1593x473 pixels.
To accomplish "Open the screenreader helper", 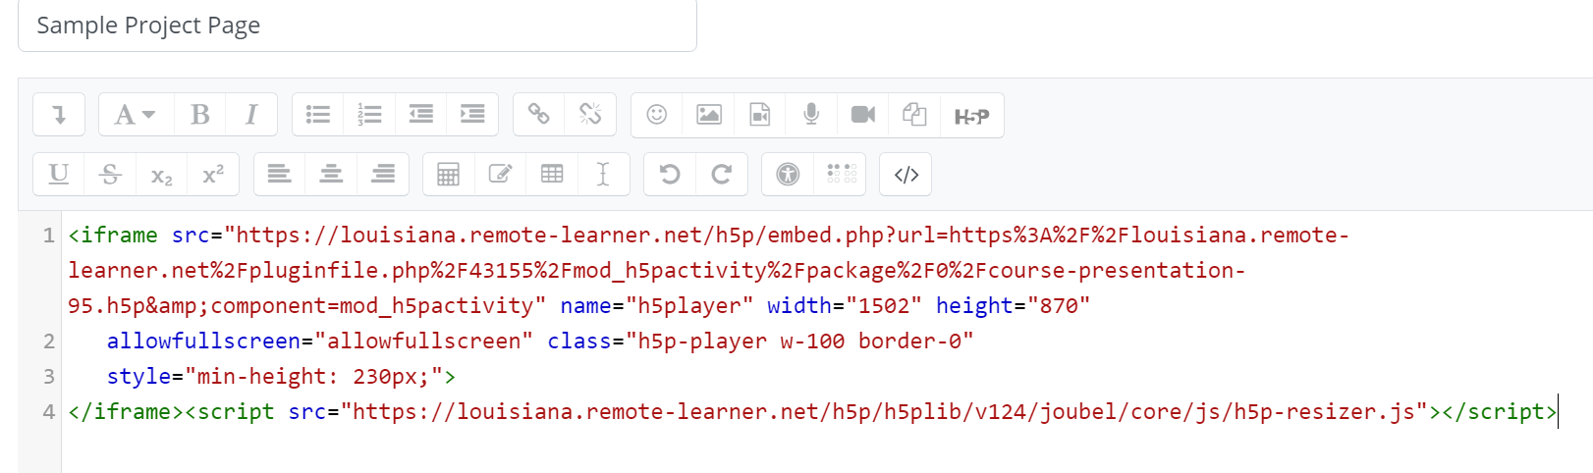I will tap(840, 175).
